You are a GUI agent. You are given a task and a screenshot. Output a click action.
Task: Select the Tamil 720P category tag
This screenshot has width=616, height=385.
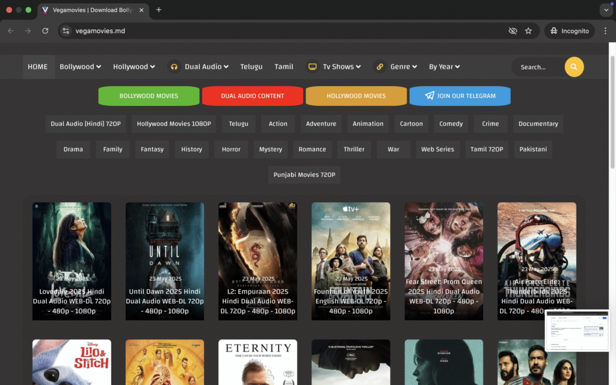click(487, 149)
